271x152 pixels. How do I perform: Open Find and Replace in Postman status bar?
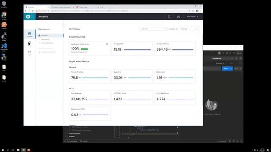click(71, 141)
